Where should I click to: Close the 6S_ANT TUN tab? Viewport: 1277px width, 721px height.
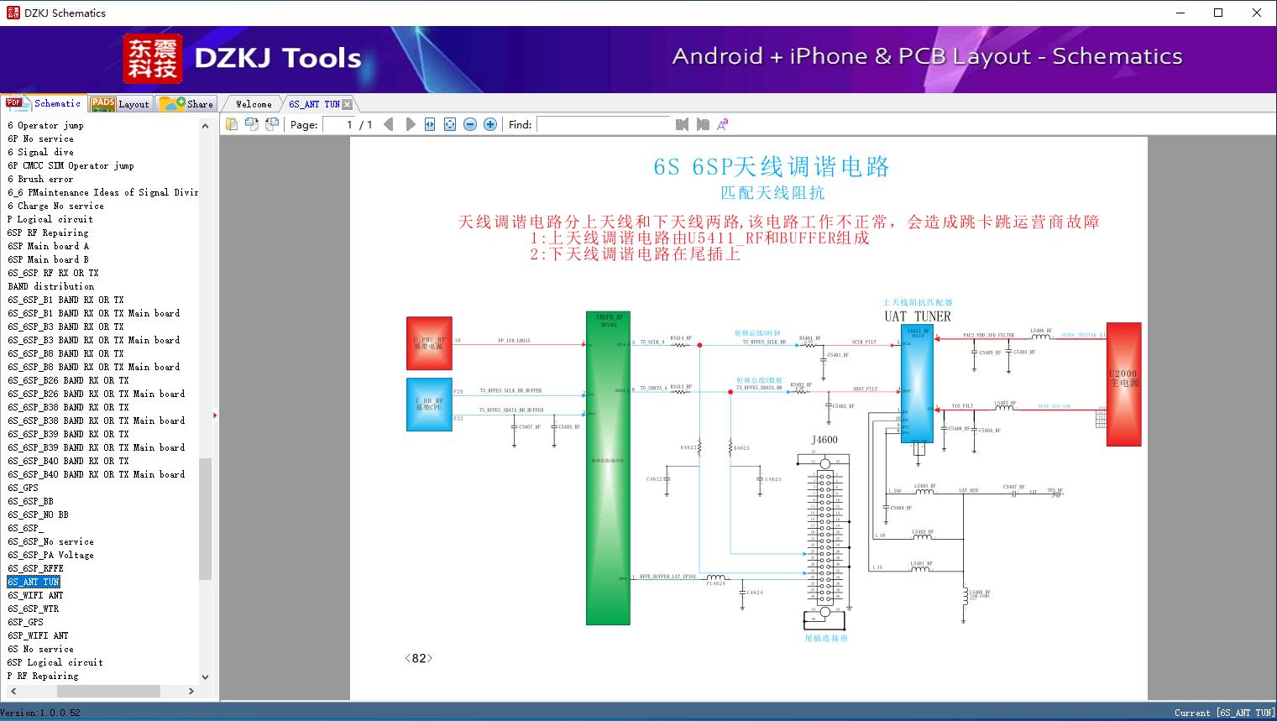(x=348, y=104)
